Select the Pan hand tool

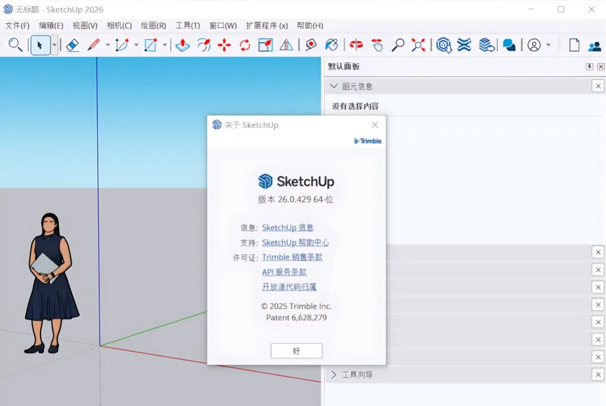(377, 45)
